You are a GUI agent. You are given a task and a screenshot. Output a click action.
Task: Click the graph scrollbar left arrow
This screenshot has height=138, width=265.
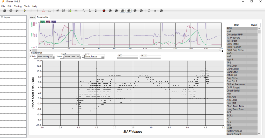click(31, 51)
